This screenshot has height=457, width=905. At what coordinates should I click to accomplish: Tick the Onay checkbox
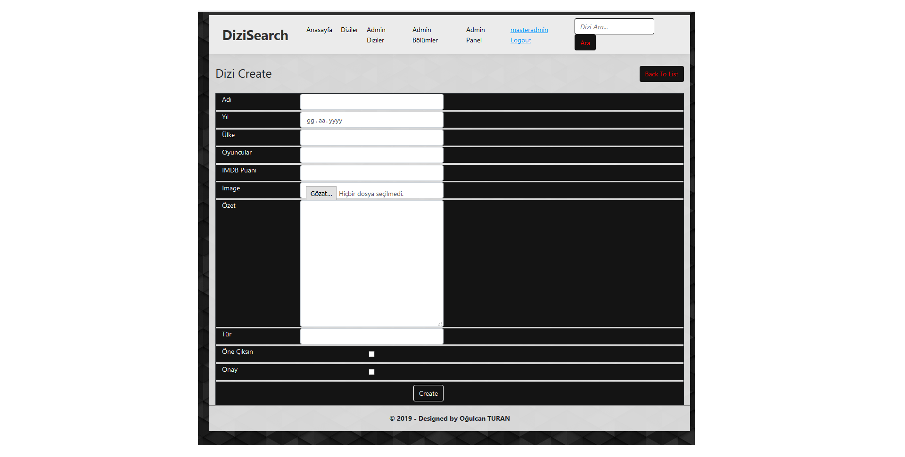(x=371, y=372)
